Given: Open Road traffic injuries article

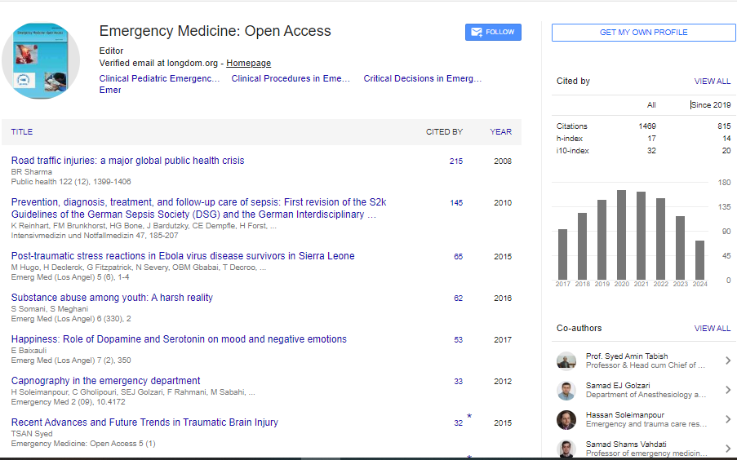Looking at the screenshot, I should point(127,161).
